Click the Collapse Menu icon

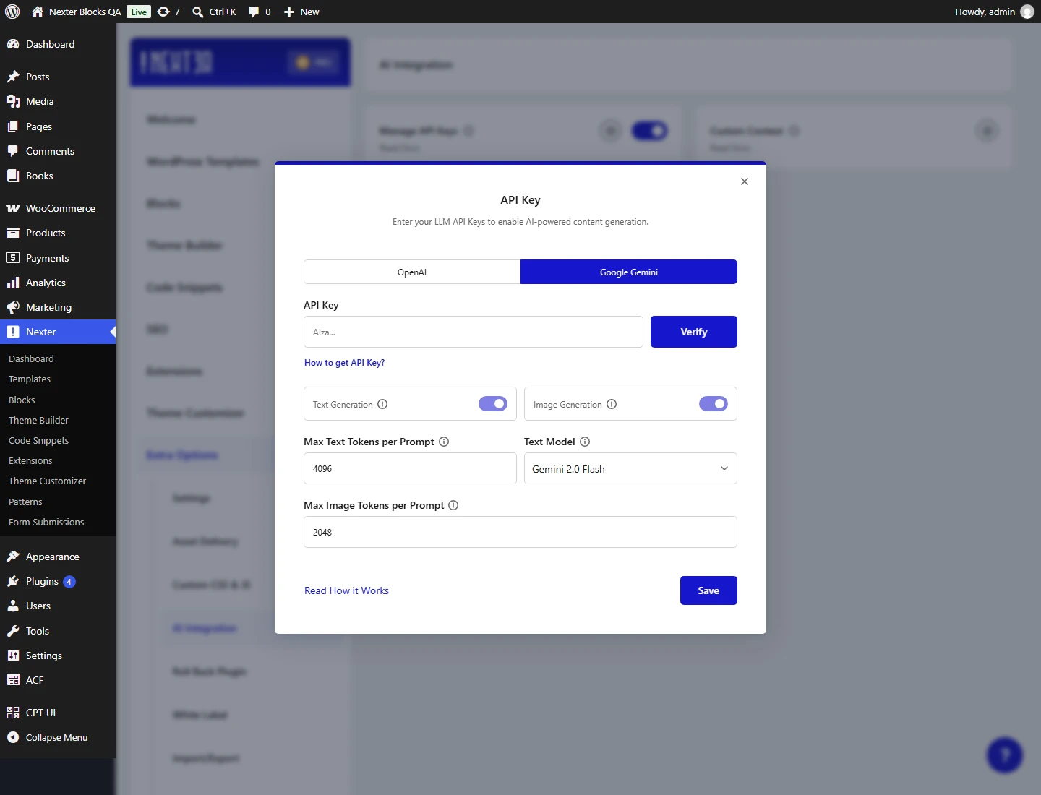point(13,737)
